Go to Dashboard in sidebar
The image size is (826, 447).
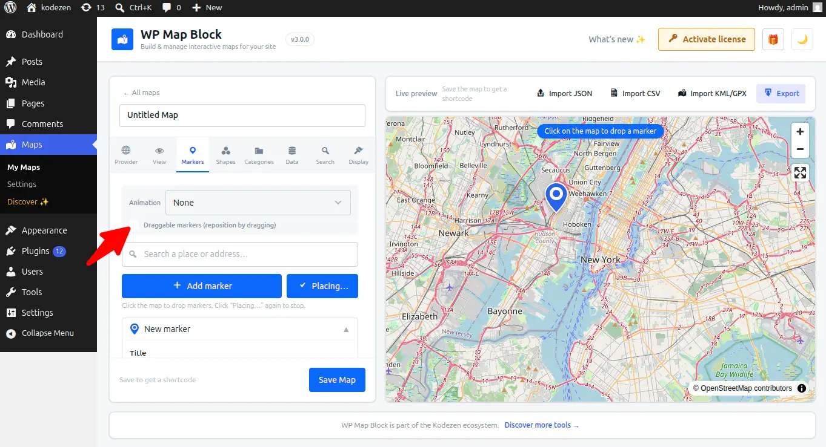pos(48,34)
